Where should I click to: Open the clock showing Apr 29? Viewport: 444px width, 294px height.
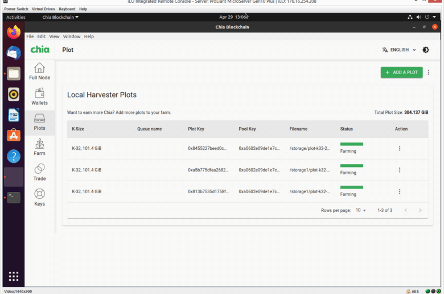coord(233,17)
